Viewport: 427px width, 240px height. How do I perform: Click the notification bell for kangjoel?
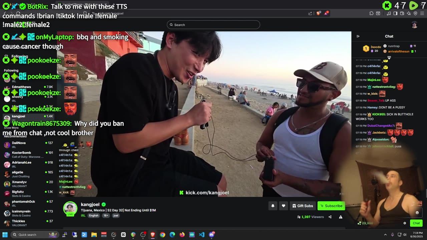click(x=273, y=206)
